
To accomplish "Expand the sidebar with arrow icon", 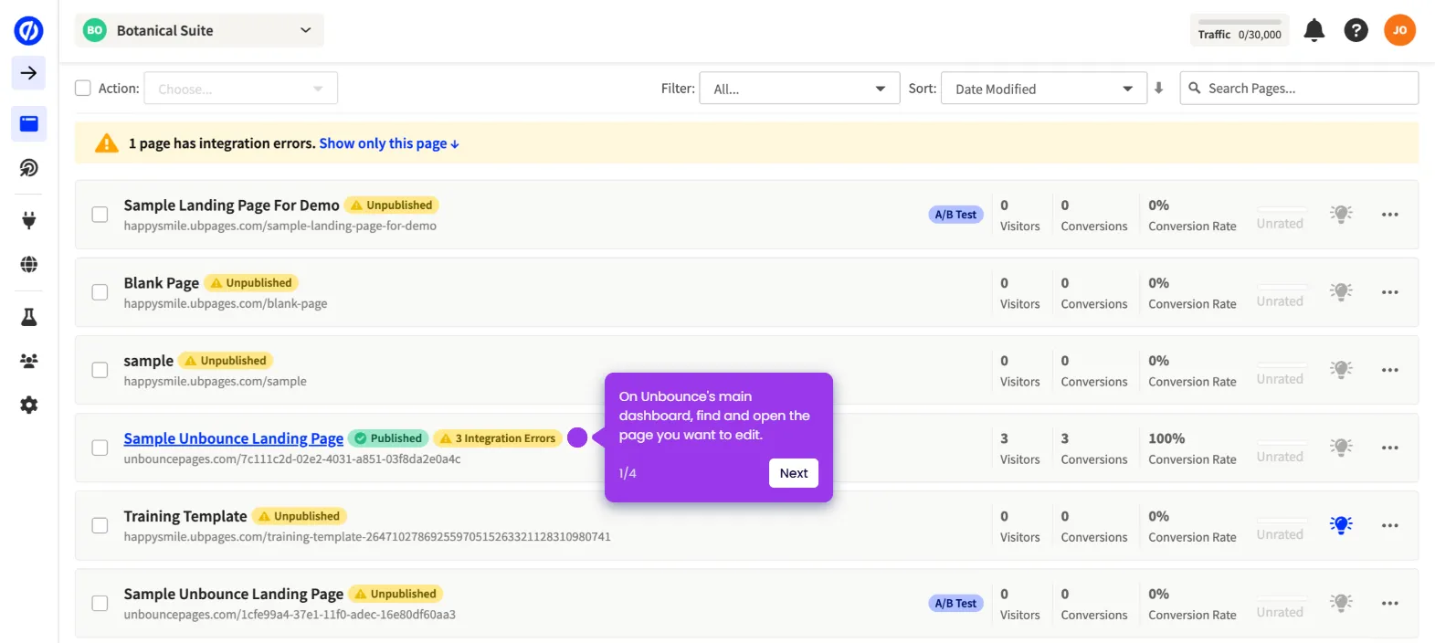I will [x=29, y=73].
